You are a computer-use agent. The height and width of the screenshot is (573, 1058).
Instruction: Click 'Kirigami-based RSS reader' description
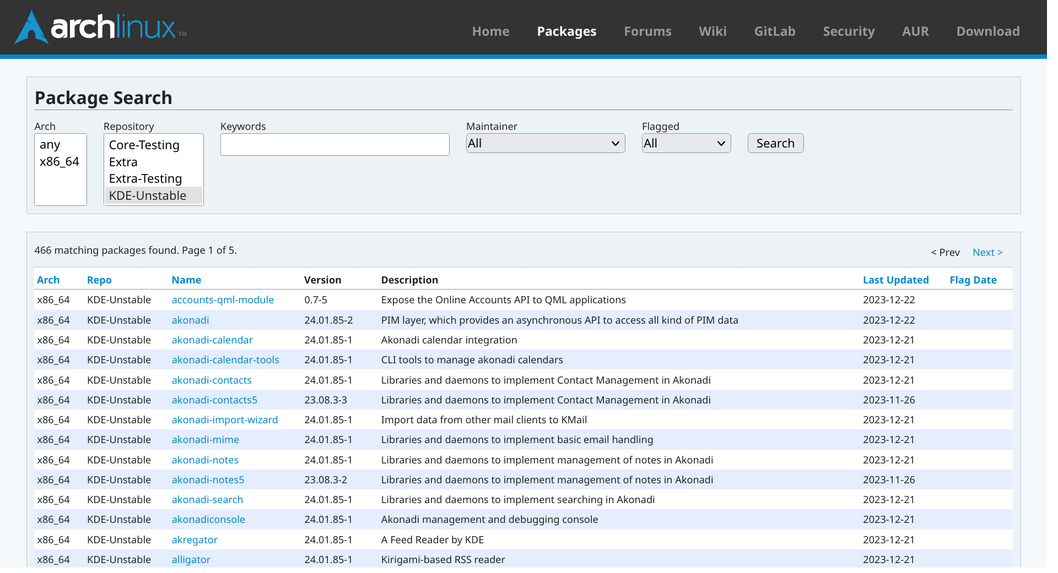443,559
